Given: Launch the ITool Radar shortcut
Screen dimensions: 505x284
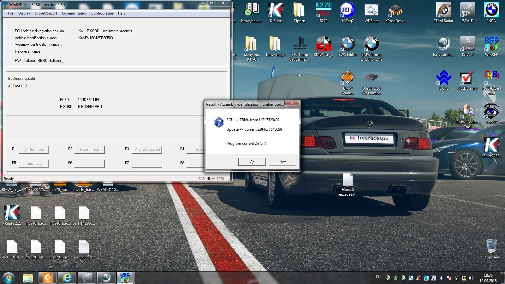Looking at the screenshot, I should click(443, 13).
